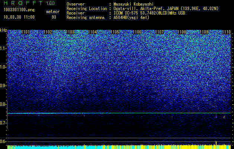Click the 1102 time marker
234x149 pixels.
click(48, 32)
